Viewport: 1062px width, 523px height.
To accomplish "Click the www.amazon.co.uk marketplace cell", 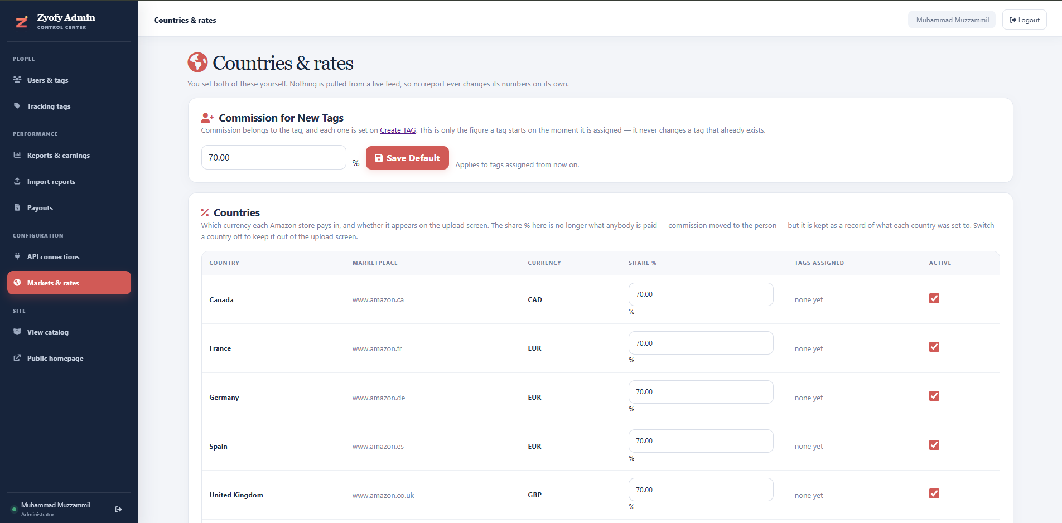I will tap(383, 495).
